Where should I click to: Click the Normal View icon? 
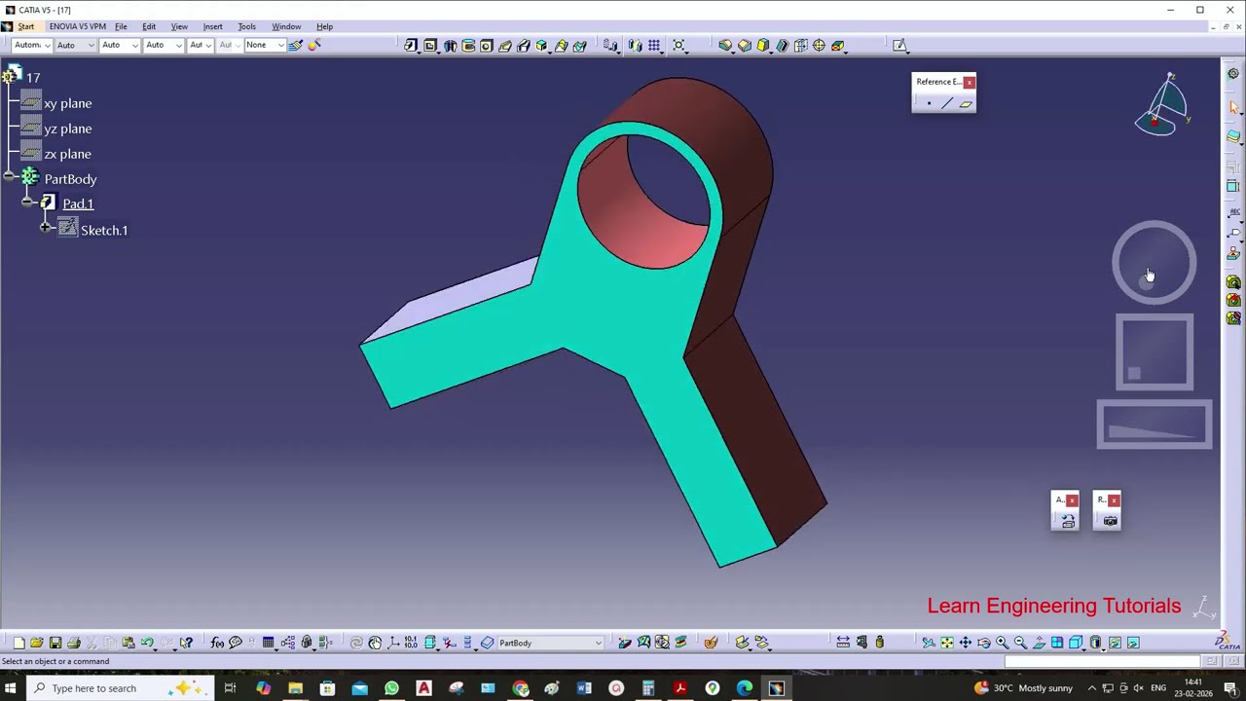click(x=1039, y=643)
